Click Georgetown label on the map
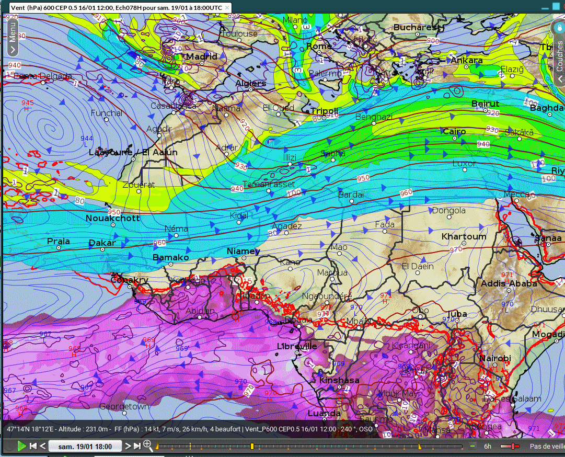The width and height of the screenshot is (565, 457). [x=124, y=407]
